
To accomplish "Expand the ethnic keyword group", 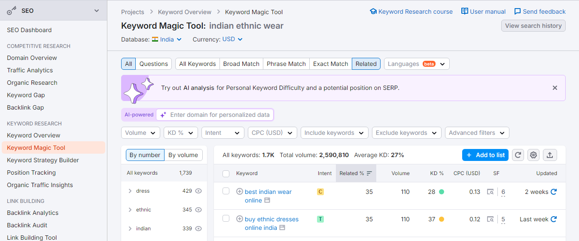I will pos(130,210).
